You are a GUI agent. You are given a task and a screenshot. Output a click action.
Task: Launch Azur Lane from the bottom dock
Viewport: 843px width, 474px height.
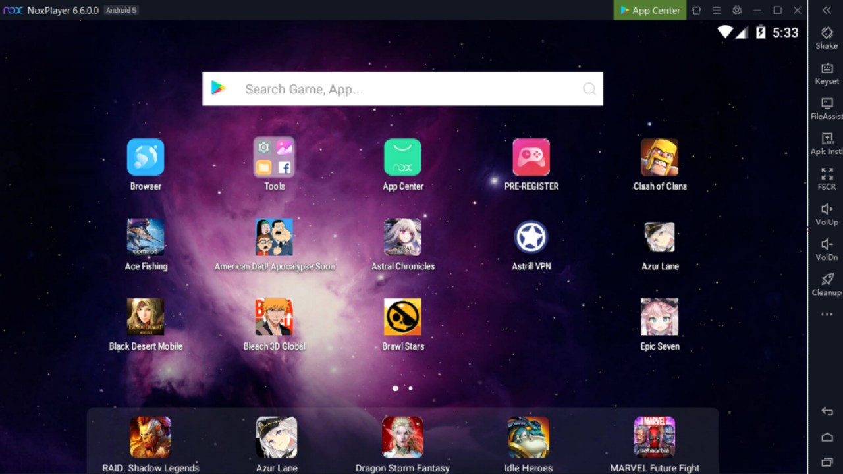pyautogui.click(x=277, y=437)
